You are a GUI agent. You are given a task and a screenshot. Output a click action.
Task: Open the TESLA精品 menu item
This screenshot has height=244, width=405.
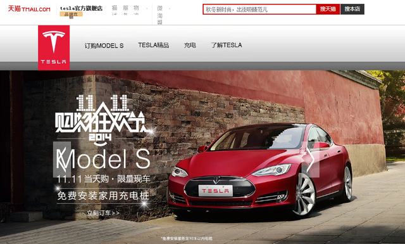coord(153,45)
